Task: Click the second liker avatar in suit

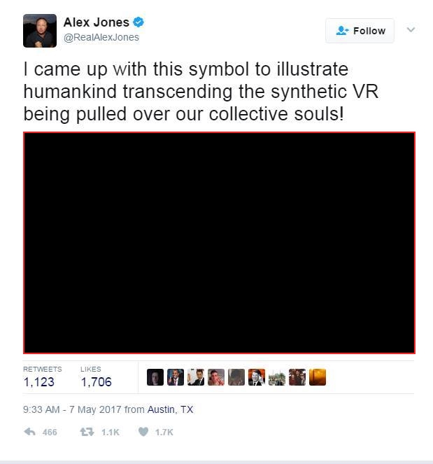Action: coord(176,377)
